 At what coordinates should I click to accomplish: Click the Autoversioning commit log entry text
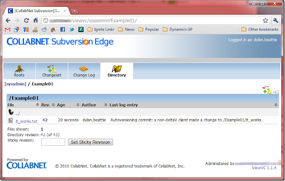pos(187,120)
